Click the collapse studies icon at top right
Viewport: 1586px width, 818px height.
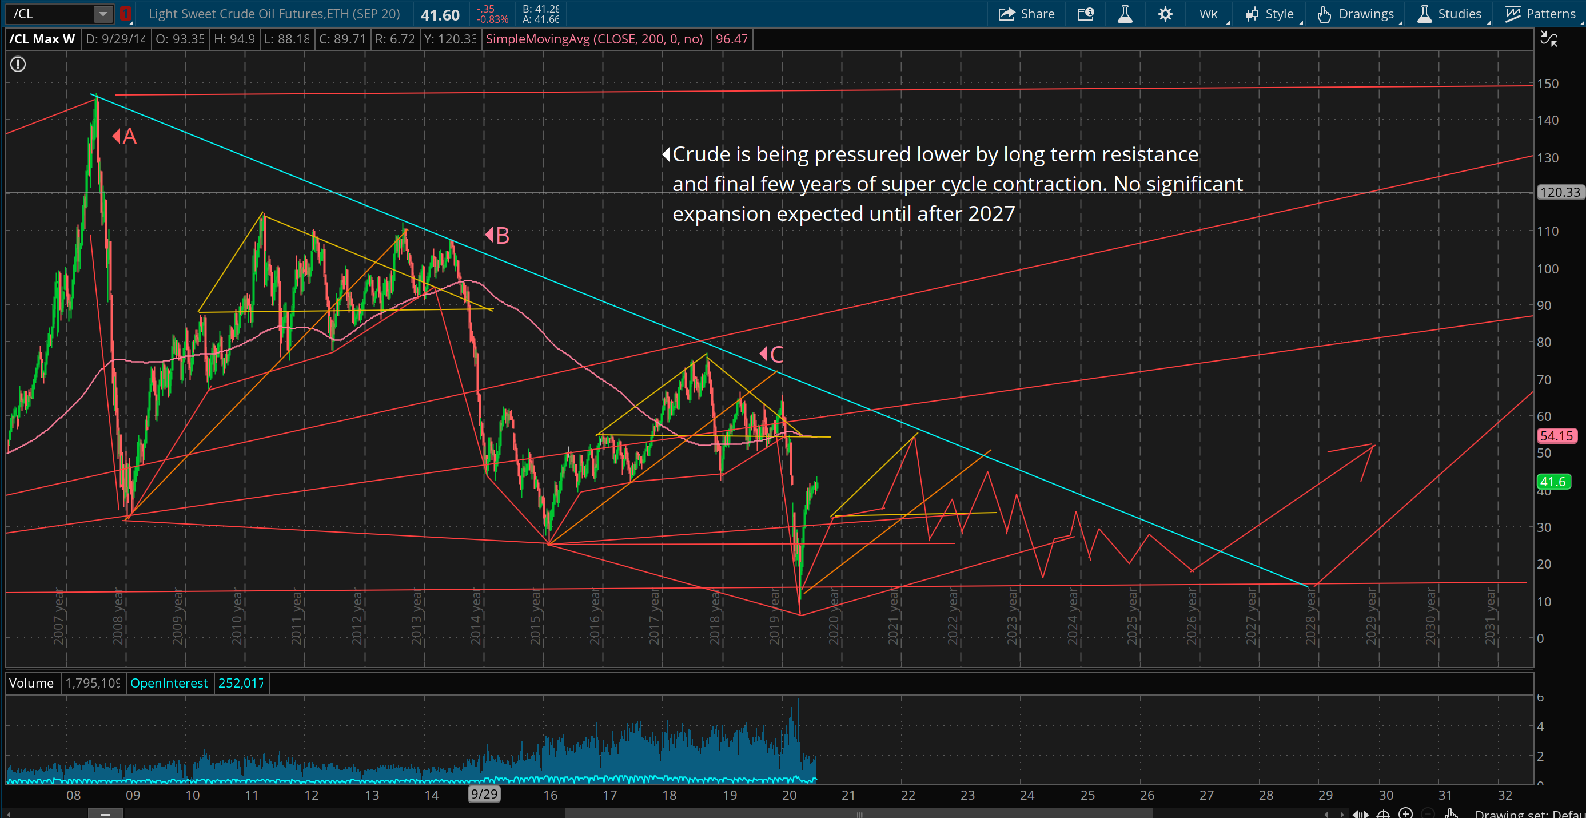pos(1548,40)
